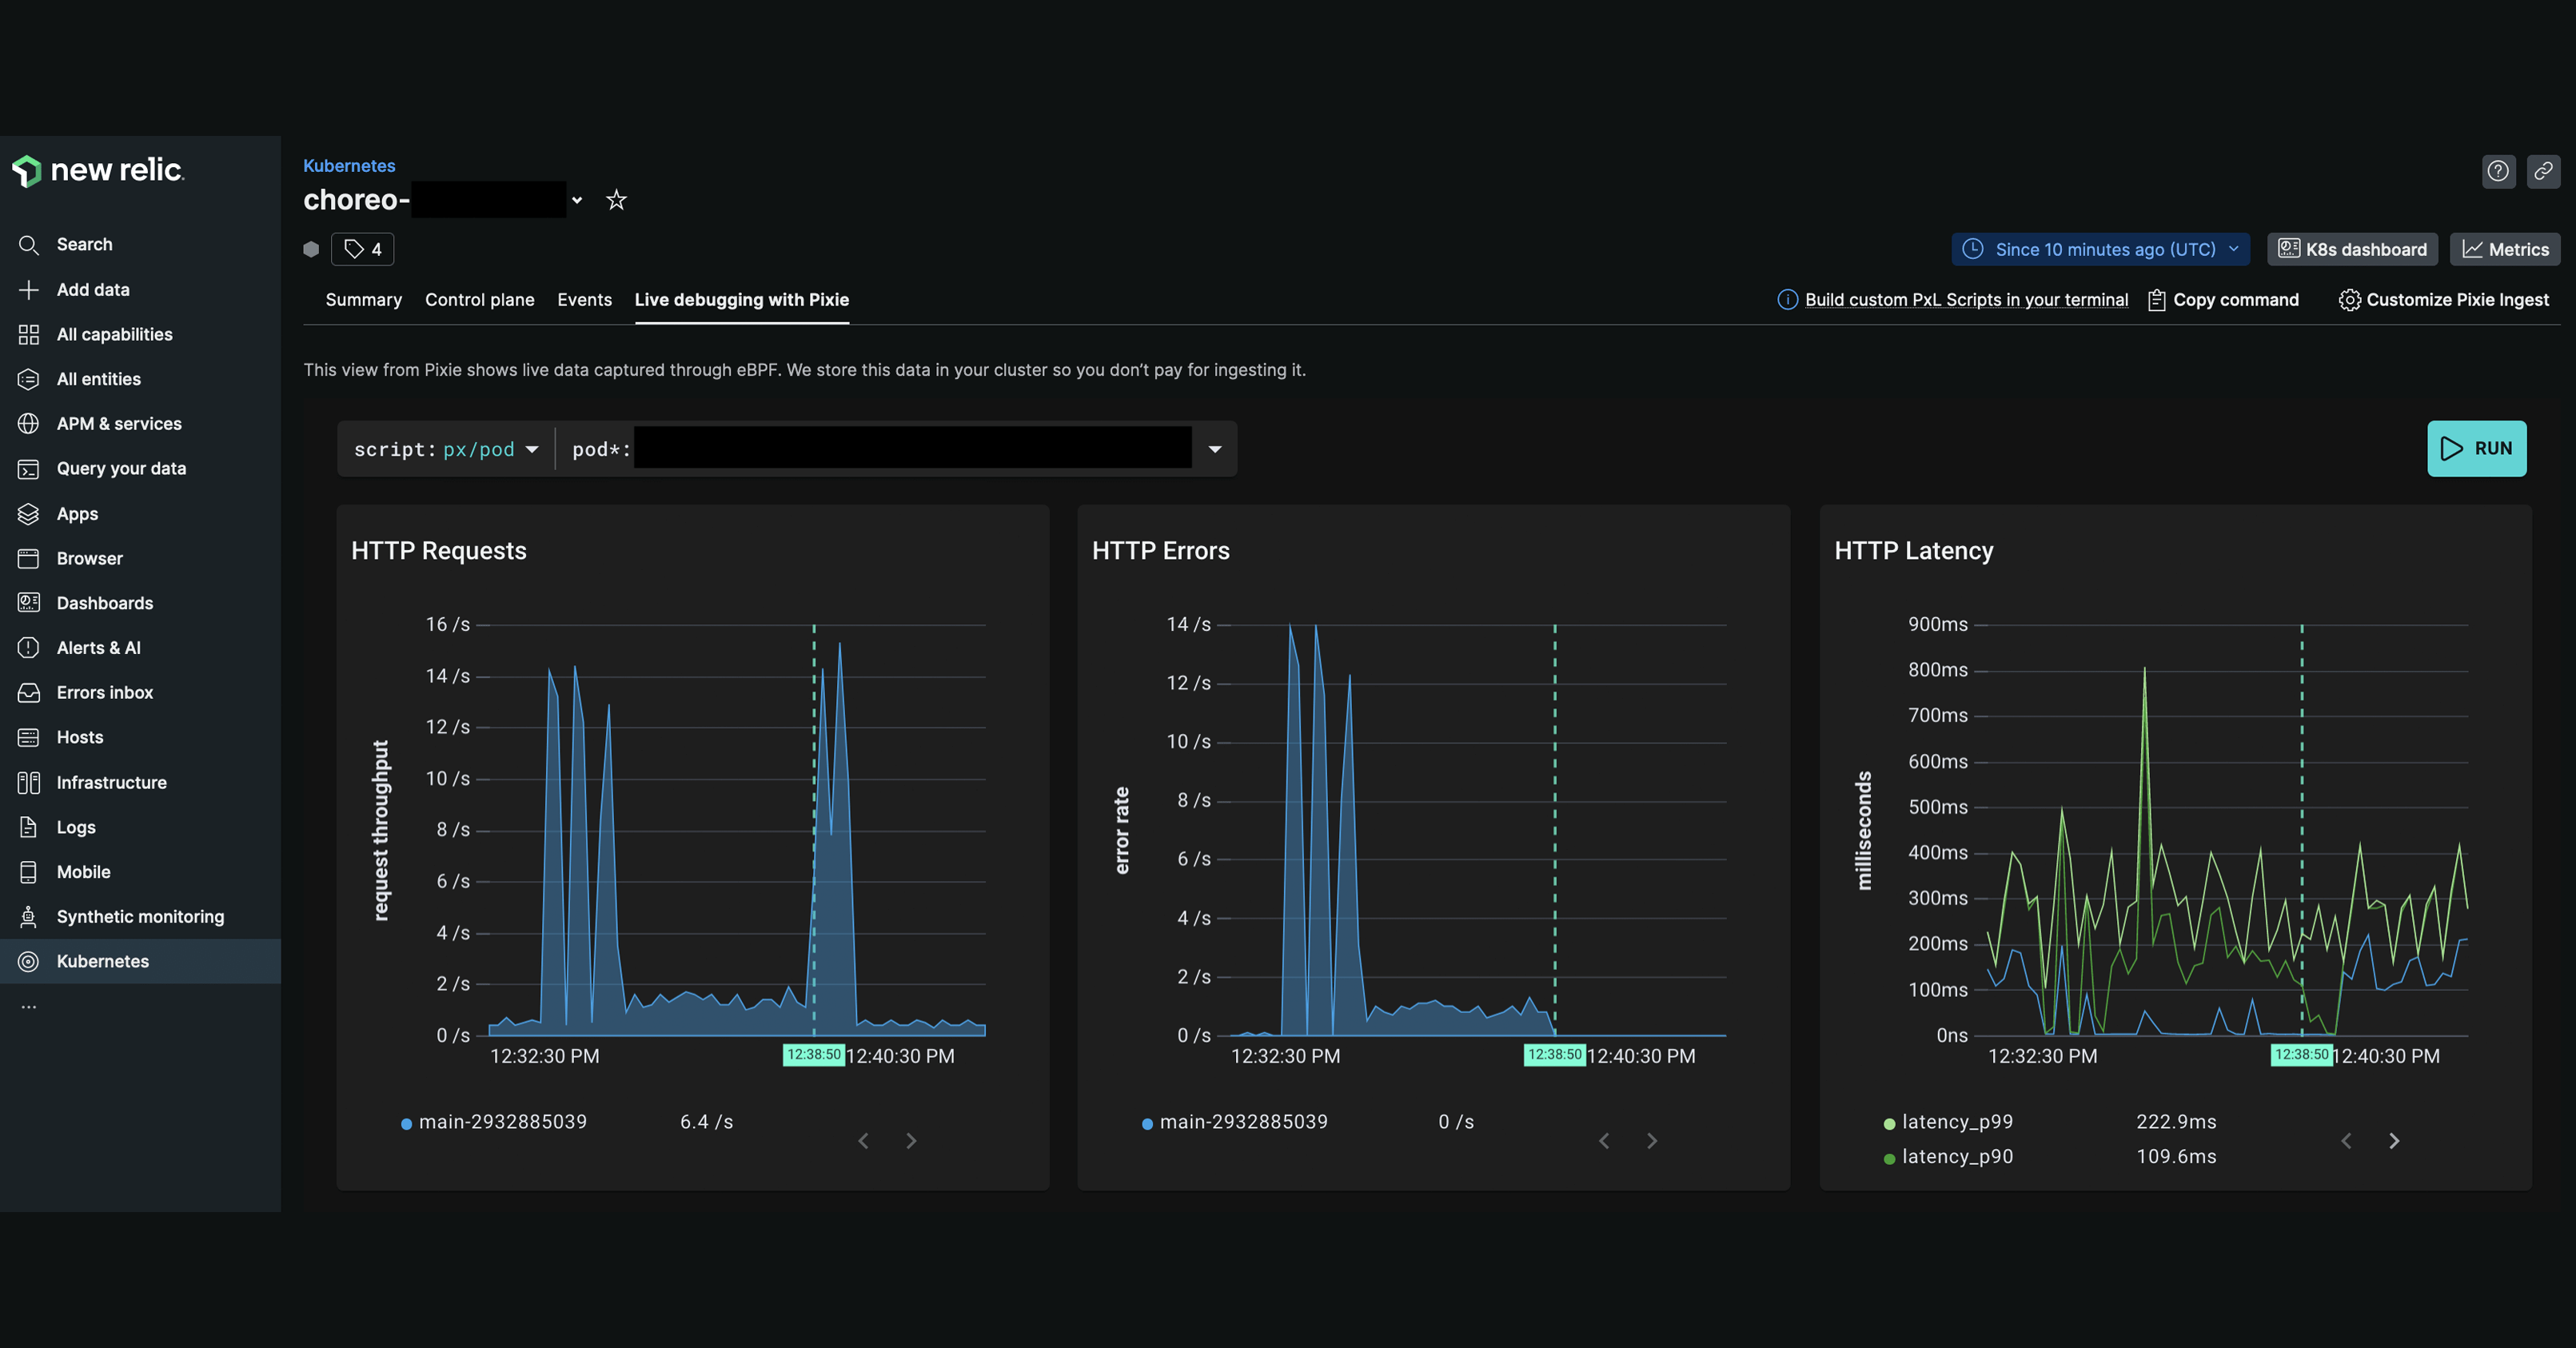Toggle latency_p99 series in legend
Image resolution: width=2576 pixels, height=1348 pixels.
(x=1948, y=1122)
